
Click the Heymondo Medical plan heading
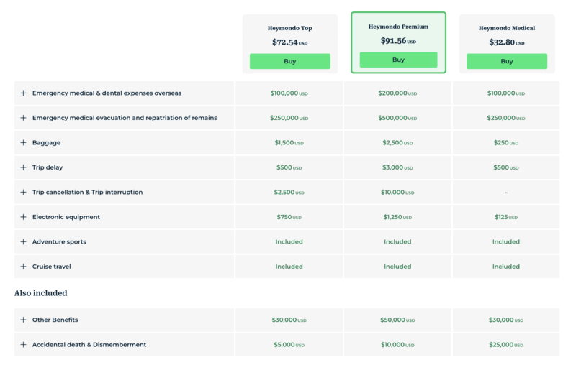click(507, 29)
